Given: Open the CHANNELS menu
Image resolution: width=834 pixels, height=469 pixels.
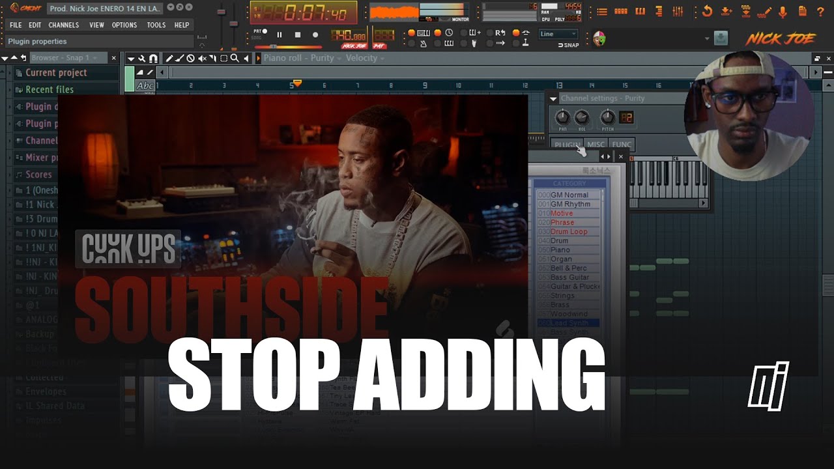Looking at the screenshot, I should [x=64, y=25].
